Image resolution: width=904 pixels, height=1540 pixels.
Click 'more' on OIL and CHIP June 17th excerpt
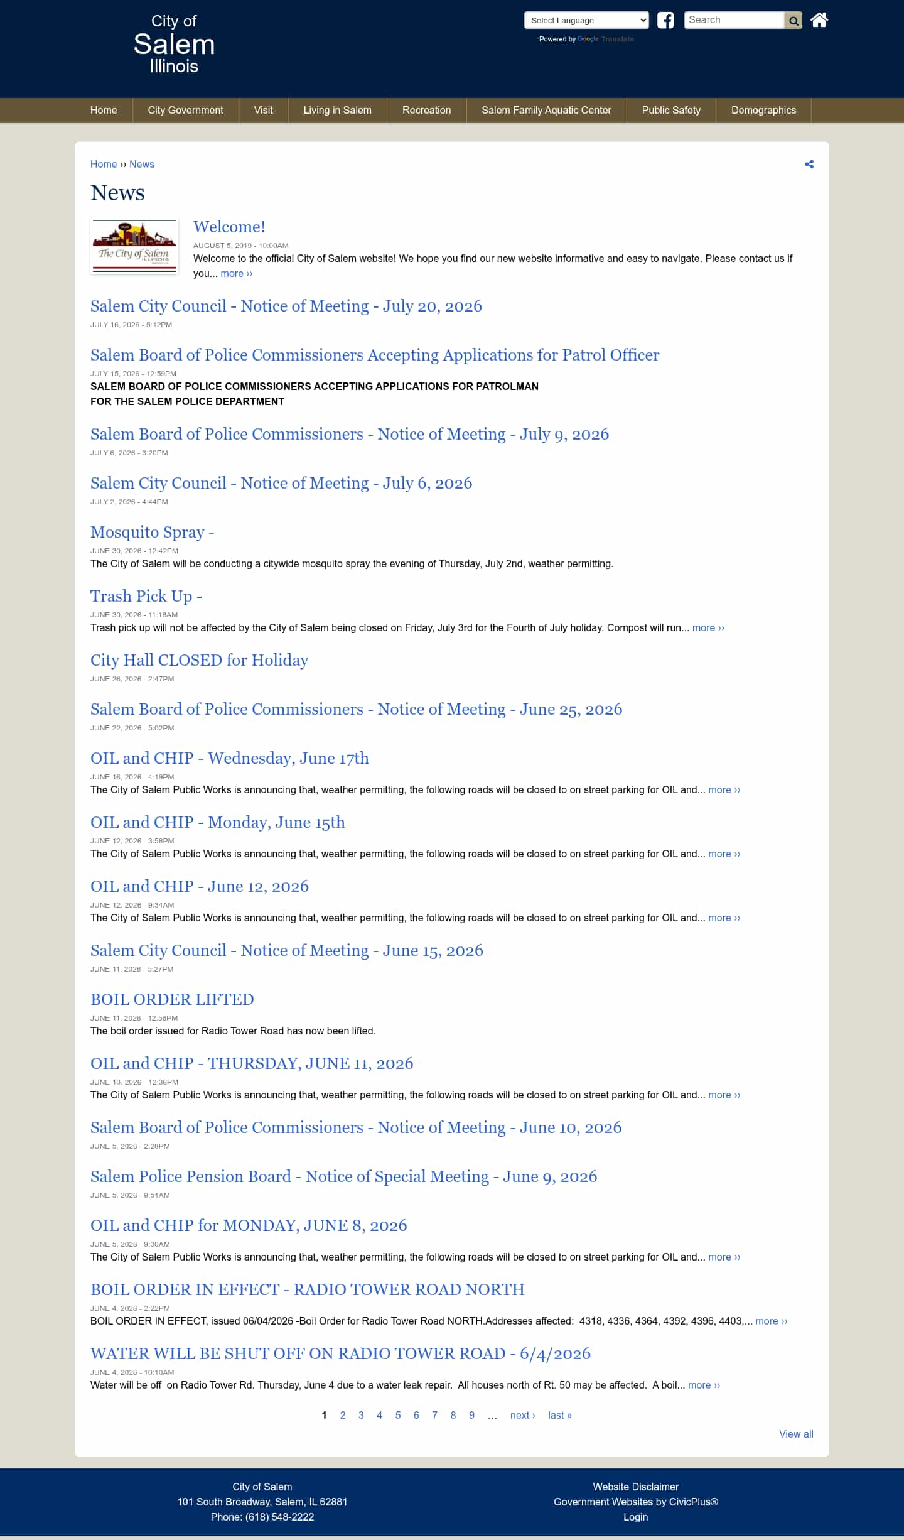click(724, 789)
